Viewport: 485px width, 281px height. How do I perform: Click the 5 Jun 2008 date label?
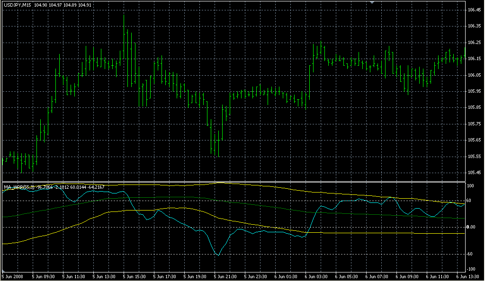coord(12,277)
